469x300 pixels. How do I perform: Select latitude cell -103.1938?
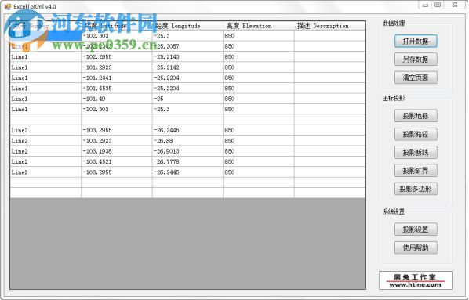point(117,151)
